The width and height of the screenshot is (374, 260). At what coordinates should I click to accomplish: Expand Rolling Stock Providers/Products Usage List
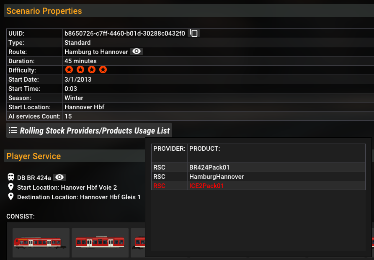coord(95,131)
